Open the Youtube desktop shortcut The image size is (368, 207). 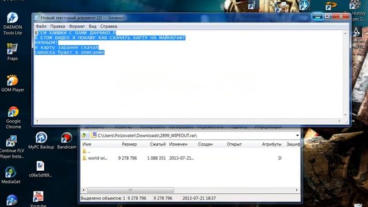pyautogui.click(x=38, y=199)
